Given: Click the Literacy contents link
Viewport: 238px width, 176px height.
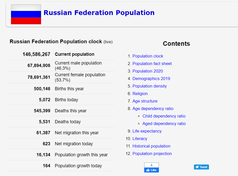Looking at the screenshot, I should point(140,139).
